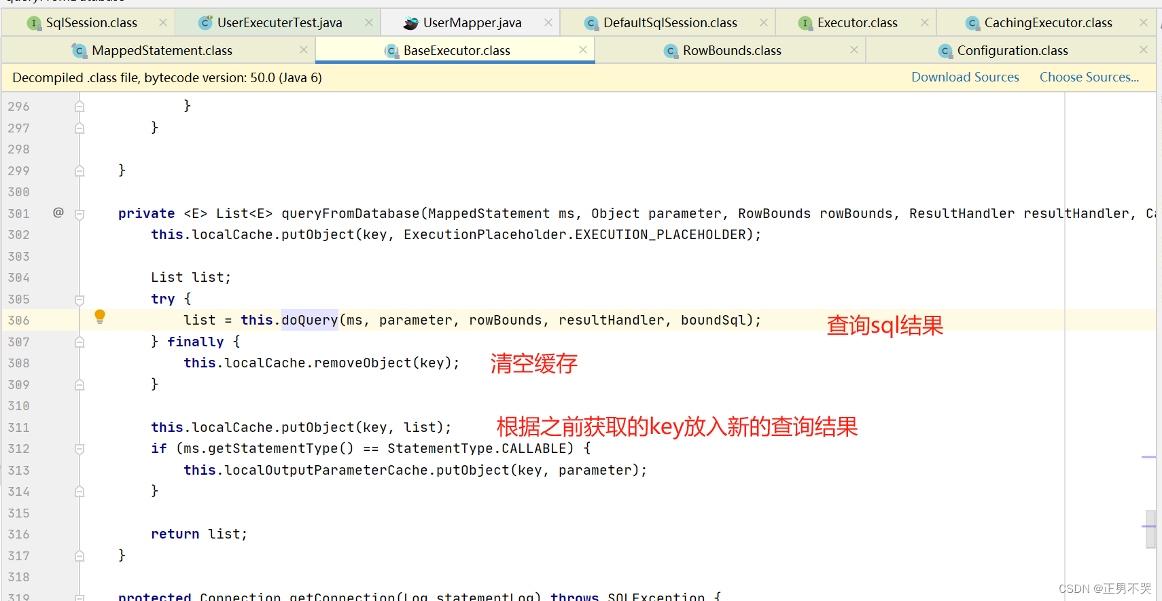Click the @ gutter marker on line 301
This screenshot has height=601, width=1162.
pos(58,213)
